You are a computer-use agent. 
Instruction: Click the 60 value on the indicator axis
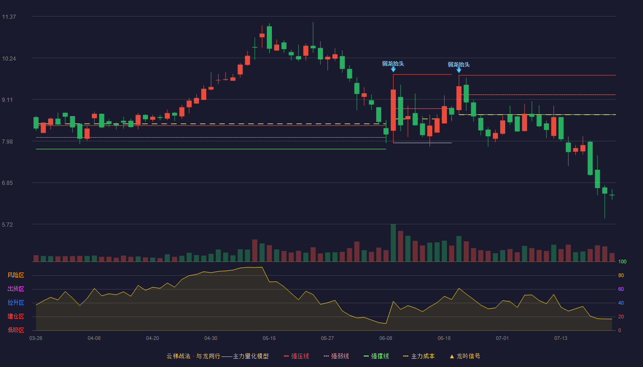pos(621,289)
